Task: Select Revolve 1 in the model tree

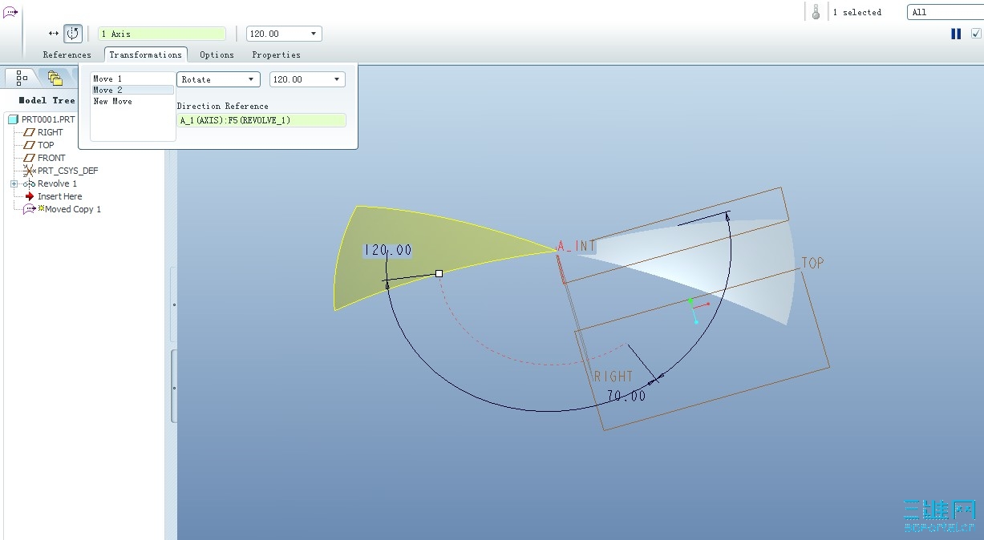Action: (x=57, y=183)
